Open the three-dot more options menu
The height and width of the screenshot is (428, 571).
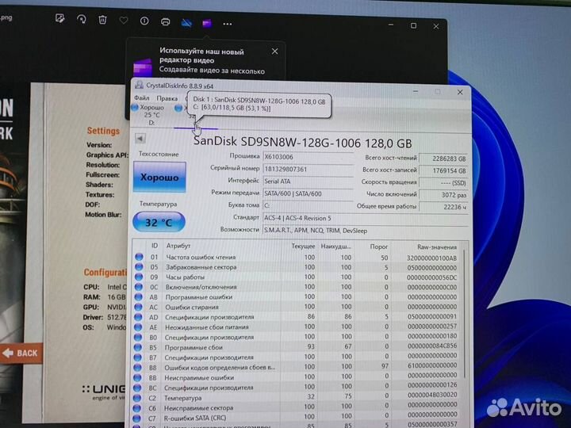228,24
